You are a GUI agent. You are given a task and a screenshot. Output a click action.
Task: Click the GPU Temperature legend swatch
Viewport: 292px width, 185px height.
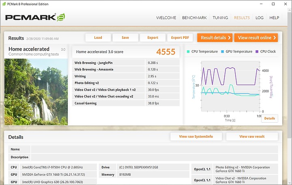222,51
